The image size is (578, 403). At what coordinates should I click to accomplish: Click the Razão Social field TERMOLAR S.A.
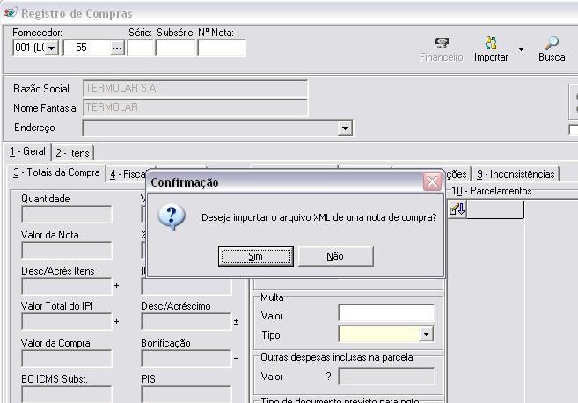195,89
